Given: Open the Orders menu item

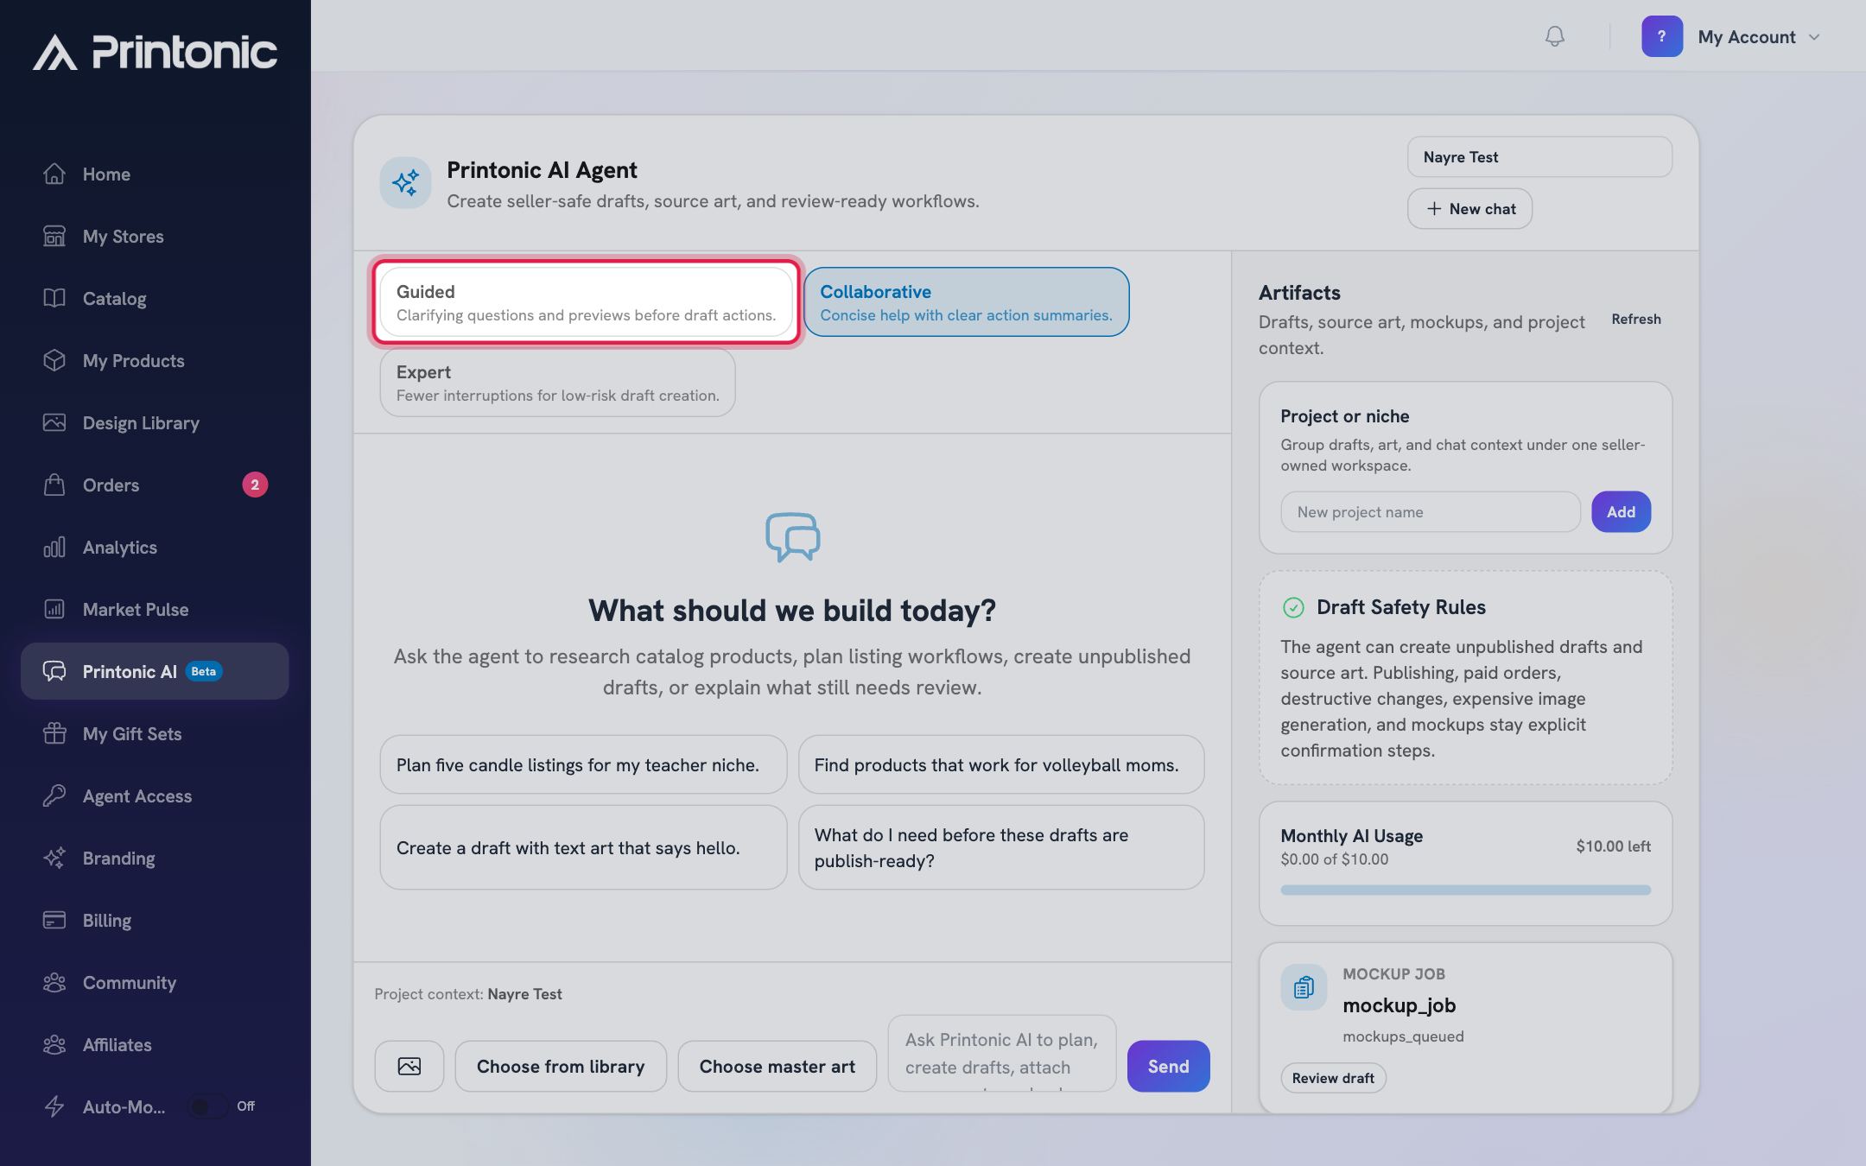Looking at the screenshot, I should click(x=155, y=485).
